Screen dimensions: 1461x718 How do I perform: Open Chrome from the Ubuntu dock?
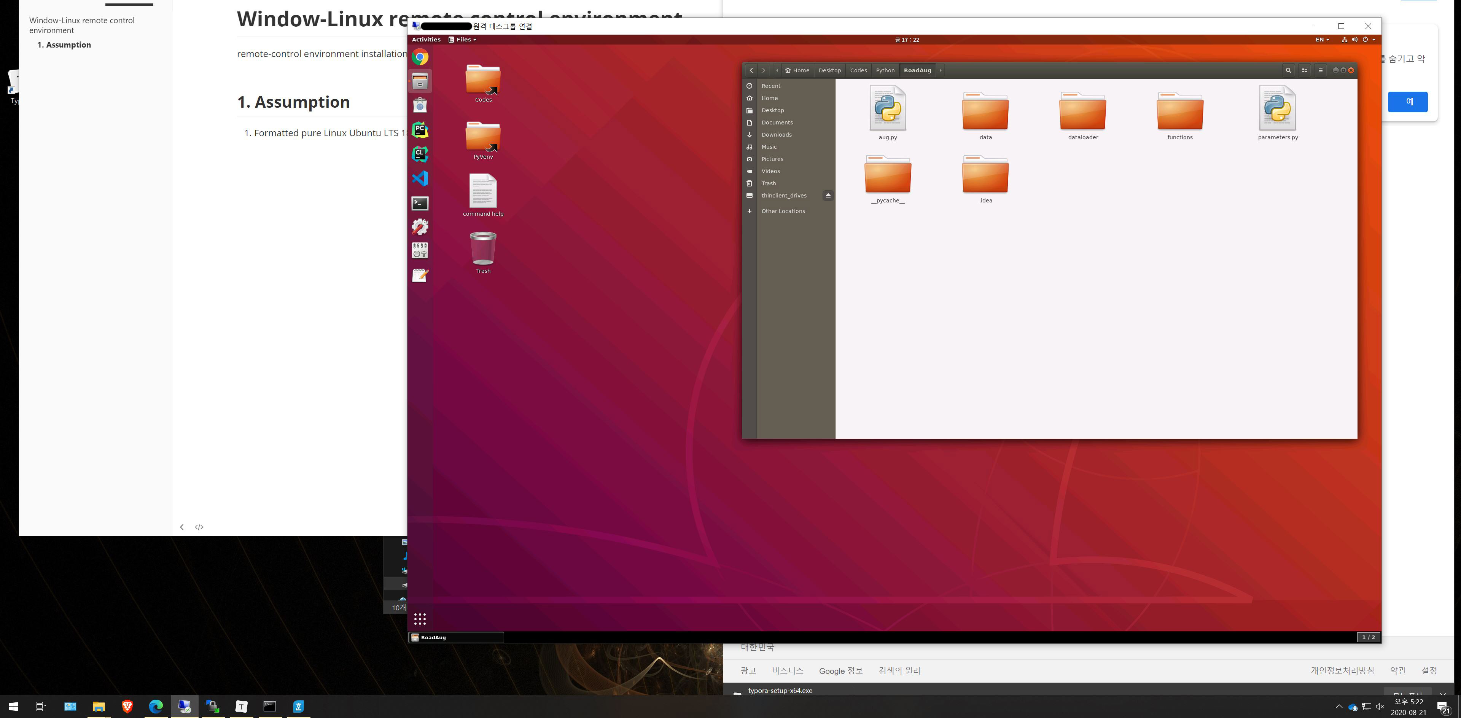click(x=420, y=57)
